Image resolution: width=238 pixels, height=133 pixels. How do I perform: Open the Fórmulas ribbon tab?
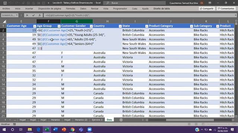tap(71, 8)
